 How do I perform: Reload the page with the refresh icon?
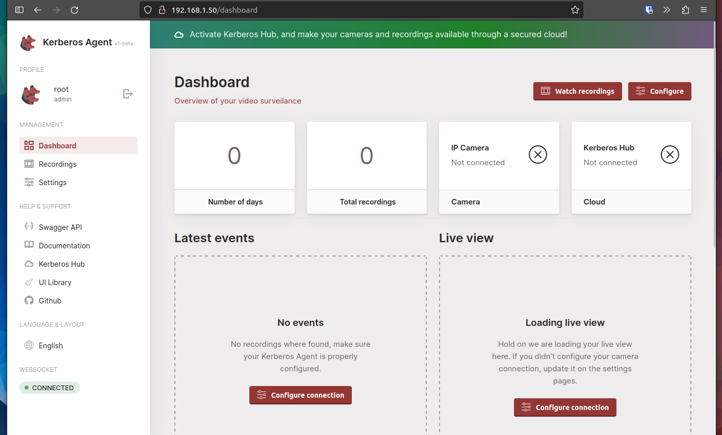tap(74, 10)
